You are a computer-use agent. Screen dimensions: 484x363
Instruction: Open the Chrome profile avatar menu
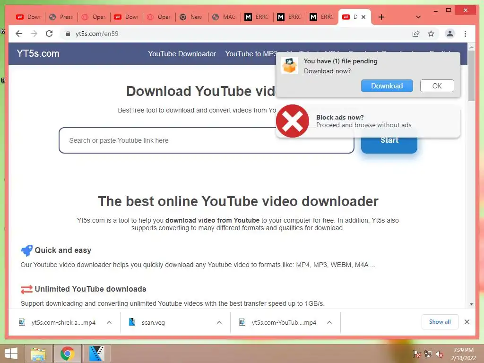[x=450, y=34]
